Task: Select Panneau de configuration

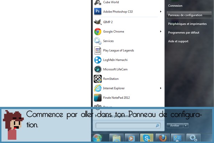Action: (189, 15)
